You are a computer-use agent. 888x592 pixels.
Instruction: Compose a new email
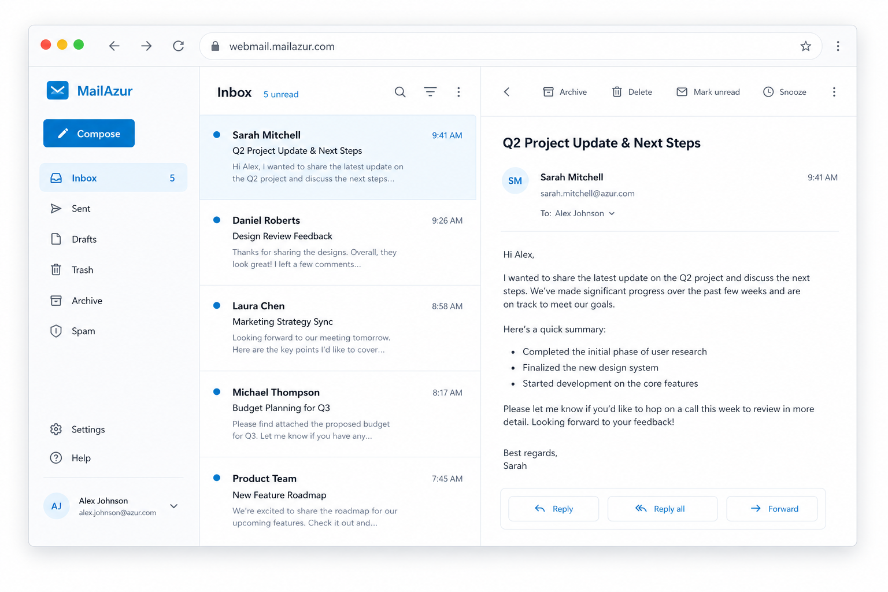[89, 134]
